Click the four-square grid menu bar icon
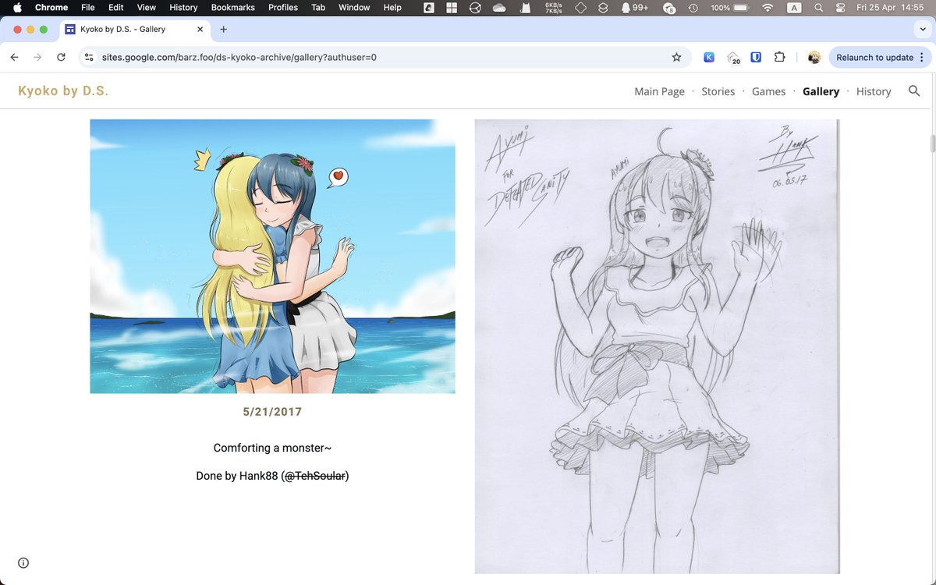Screen dimensions: 936x585 click(x=451, y=7)
